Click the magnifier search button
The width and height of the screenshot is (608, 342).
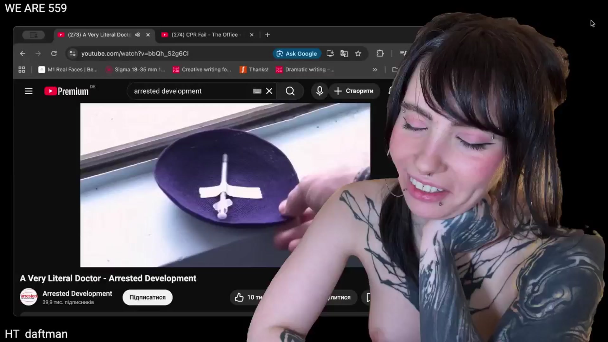[290, 91]
